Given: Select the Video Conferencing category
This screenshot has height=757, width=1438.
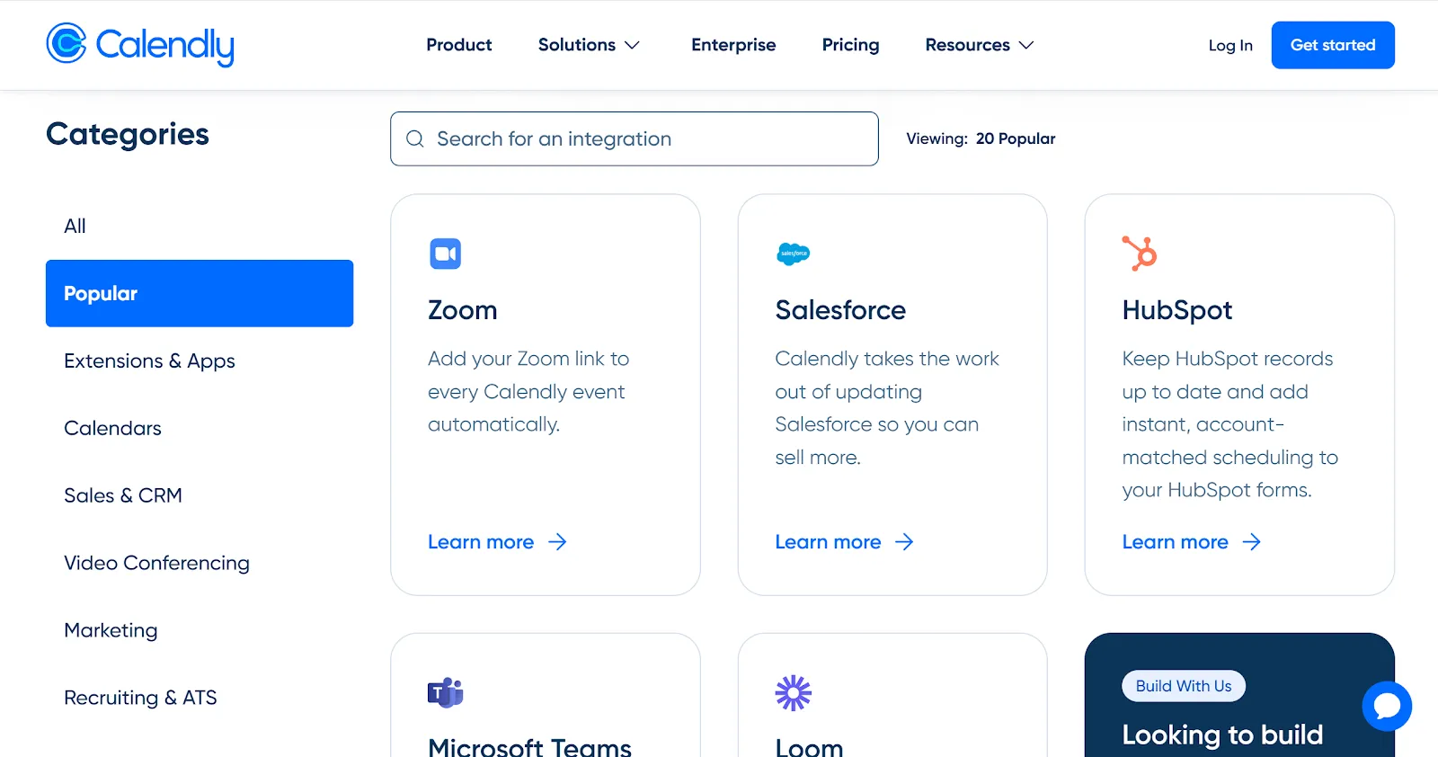Looking at the screenshot, I should tap(200, 563).
